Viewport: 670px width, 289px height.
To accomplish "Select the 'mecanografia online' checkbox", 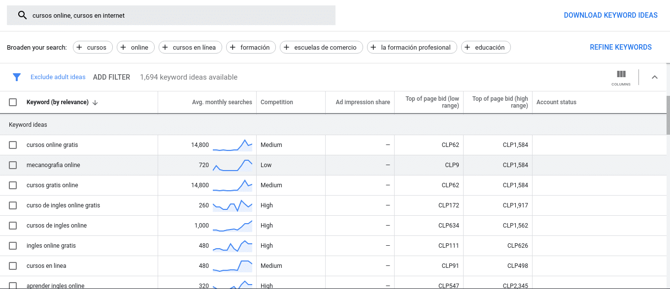I will [13, 165].
